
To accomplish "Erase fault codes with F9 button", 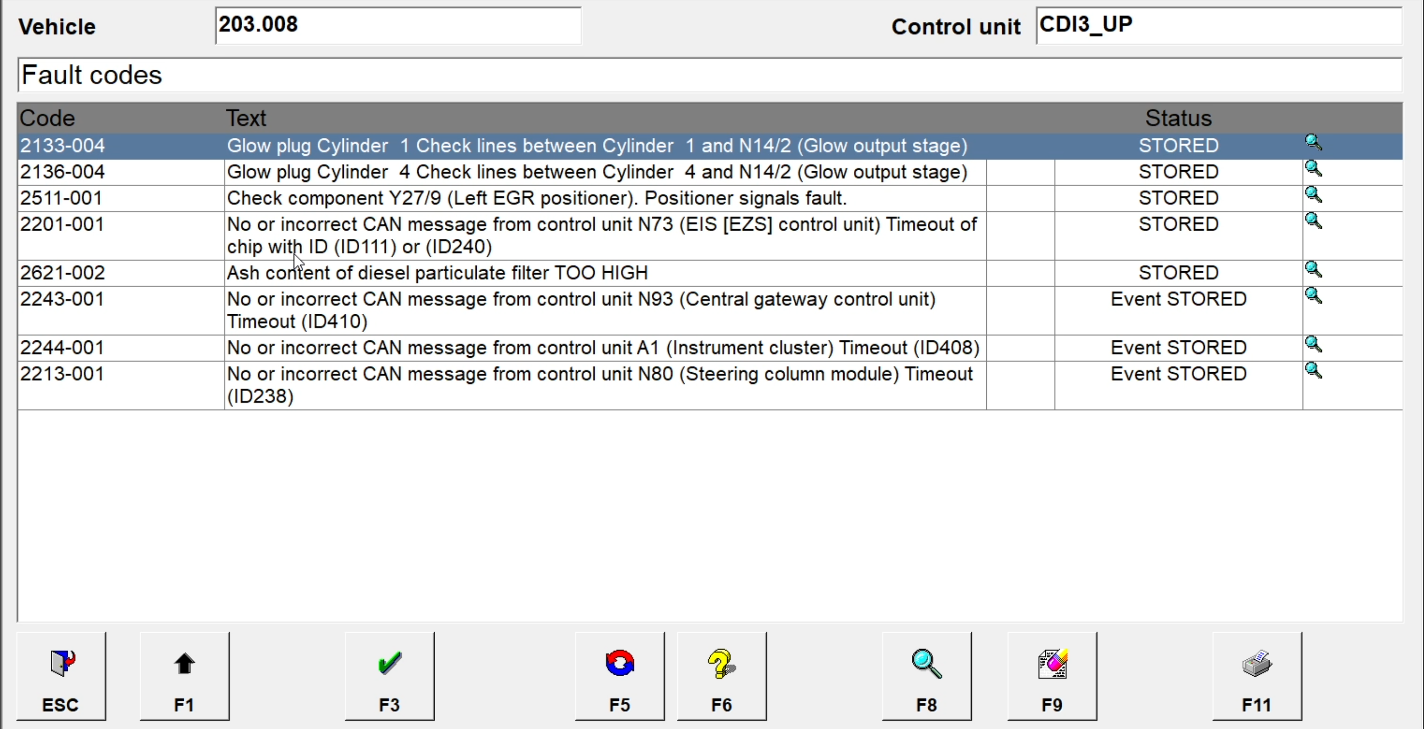I will (1051, 676).
